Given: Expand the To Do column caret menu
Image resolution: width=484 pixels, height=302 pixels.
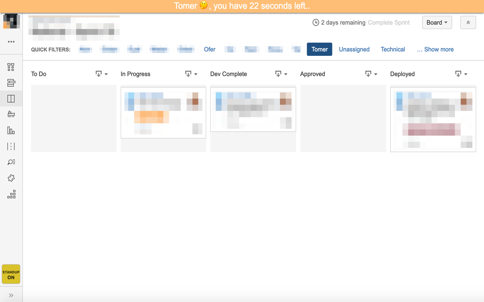Looking at the screenshot, I should (106, 74).
